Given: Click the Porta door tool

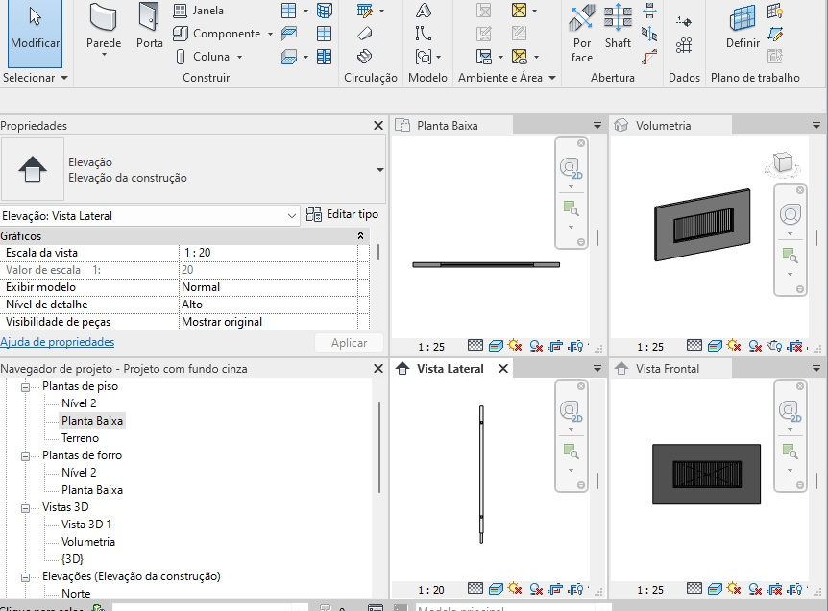Looking at the screenshot, I should click(x=150, y=26).
